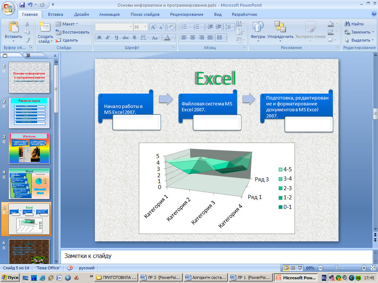Screen dimensions: 378x283
Task: Select the Format Painter brush
Action: click(27, 40)
